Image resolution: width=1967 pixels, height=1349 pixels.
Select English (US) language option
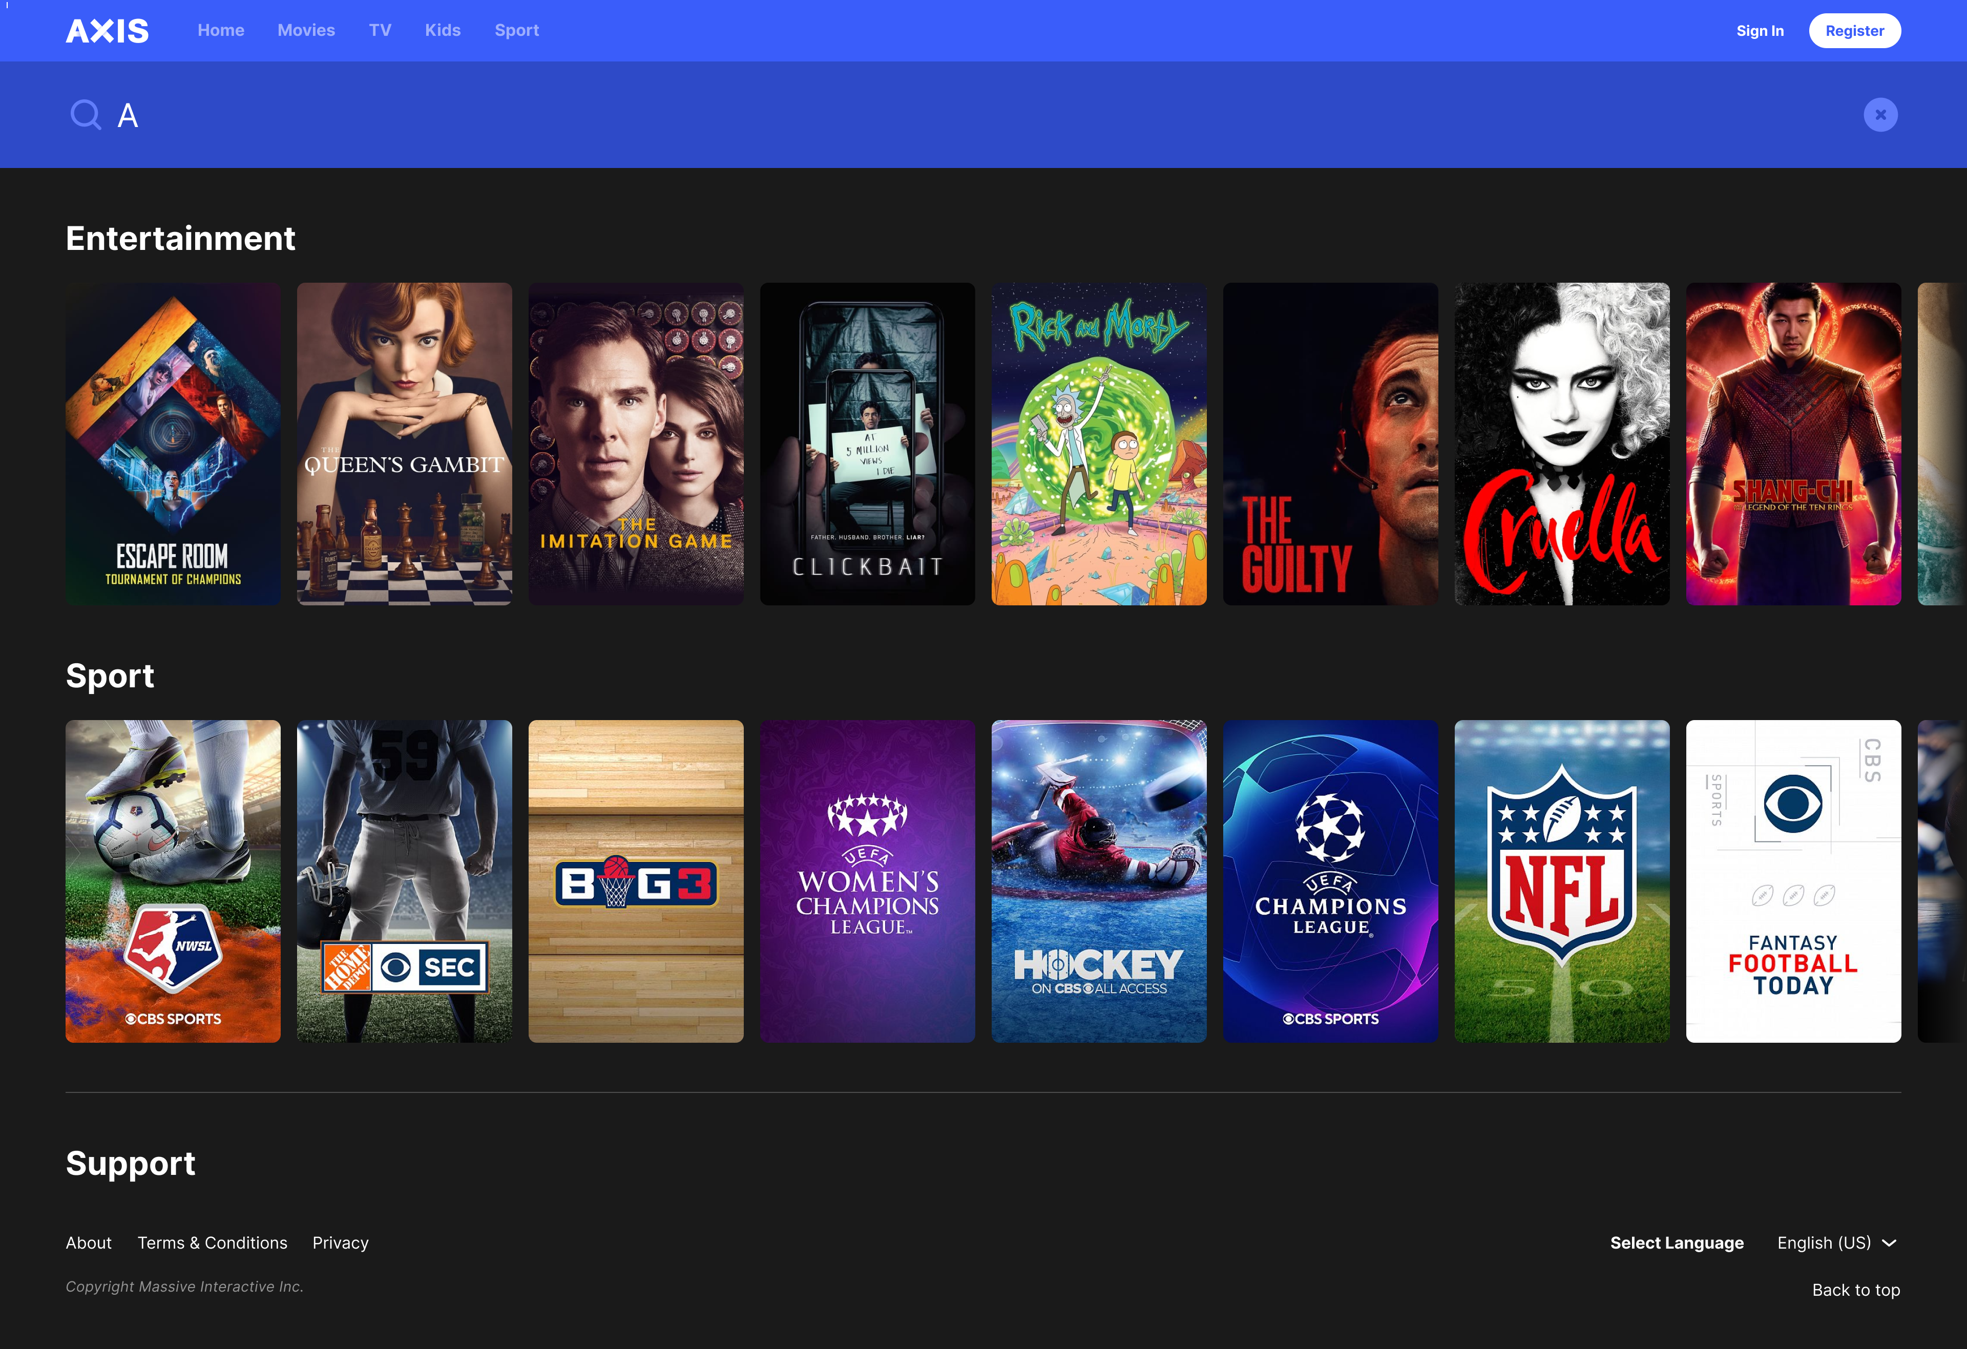tap(1824, 1242)
